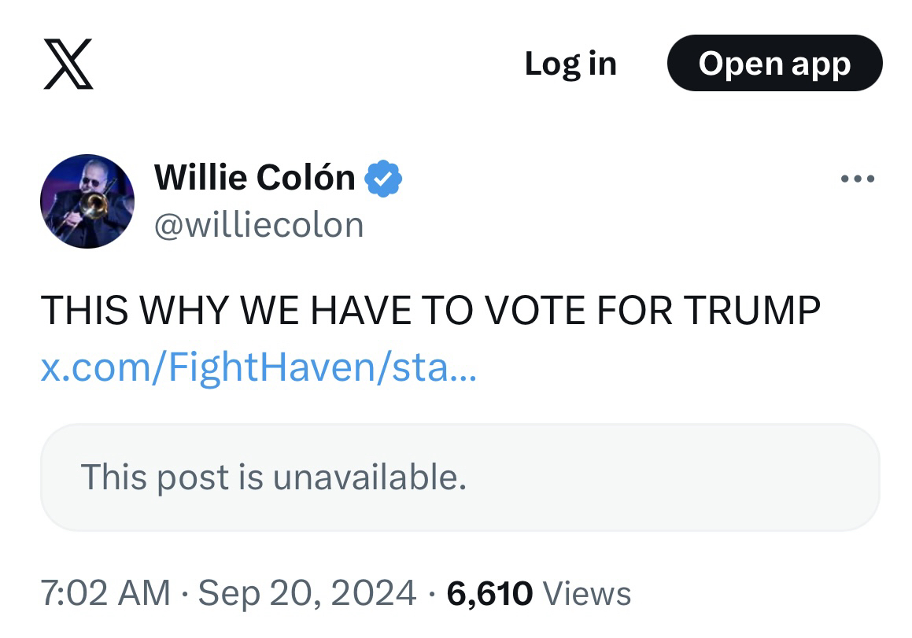Image resolution: width=912 pixels, height=638 pixels.
Task: Click the Views label
Action: pyautogui.click(x=587, y=593)
